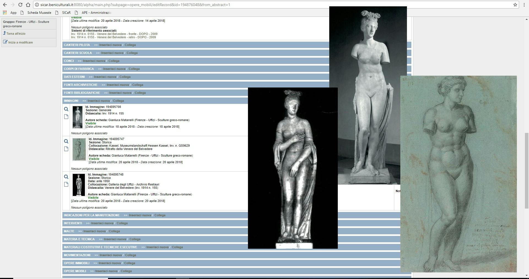Click Inserisci nuova in CORPI DI FABBRICA row
The image size is (529, 279).
pos(114,69)
